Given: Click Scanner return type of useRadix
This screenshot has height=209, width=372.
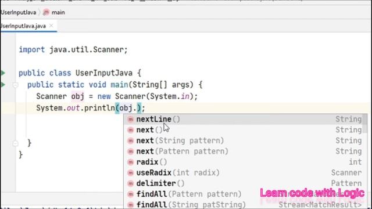Looking at the screenshot, I should (346, 172).
